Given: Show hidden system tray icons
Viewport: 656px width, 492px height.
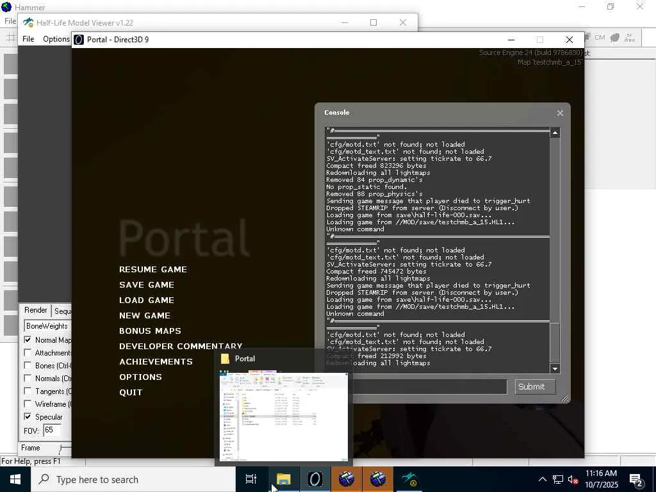Looking at the screenshot, I should pos(542,479).
